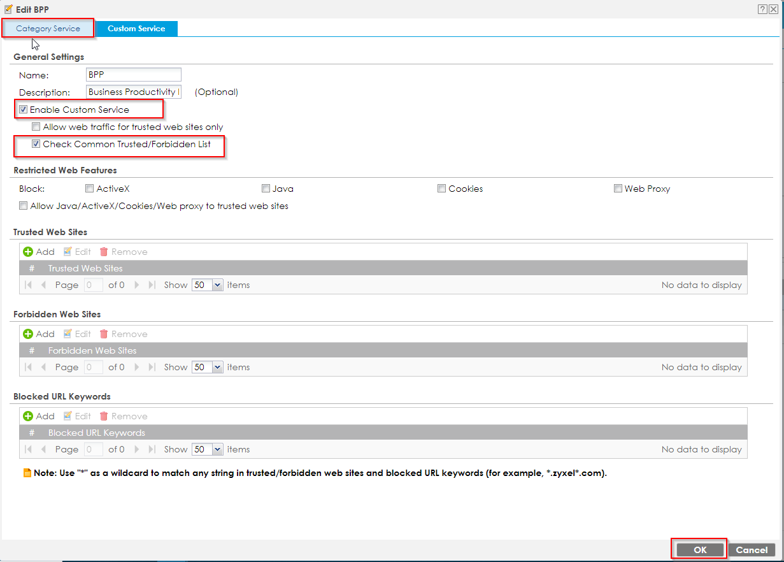Enable blocking of ActiveX
Screen dimensions: 784x562
tap(89, 188)
